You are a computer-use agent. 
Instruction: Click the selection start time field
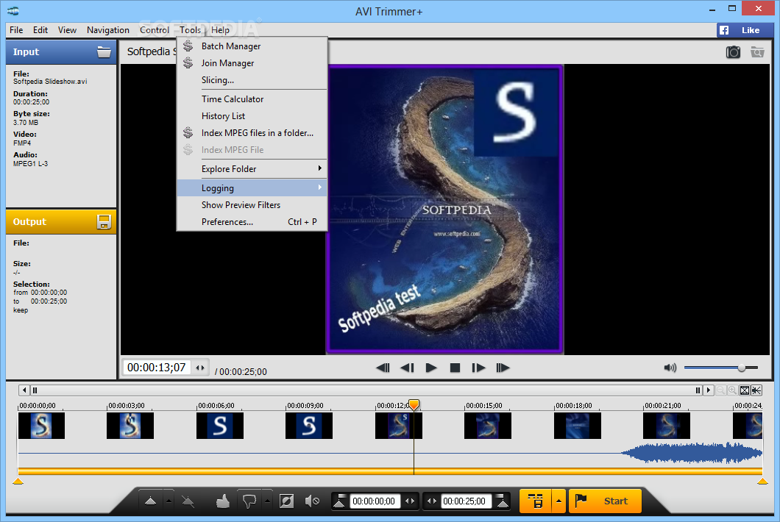[x=374, y=501]
